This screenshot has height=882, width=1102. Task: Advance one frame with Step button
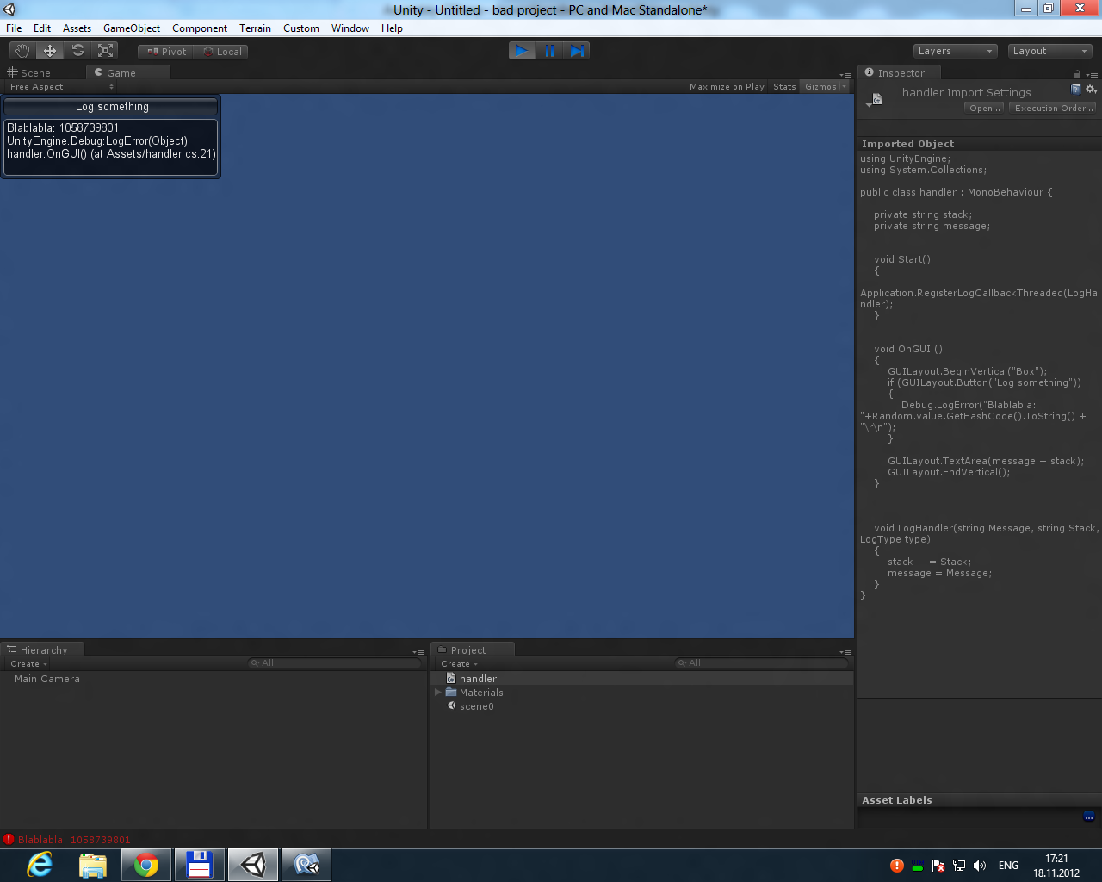(x=577, y=51)
